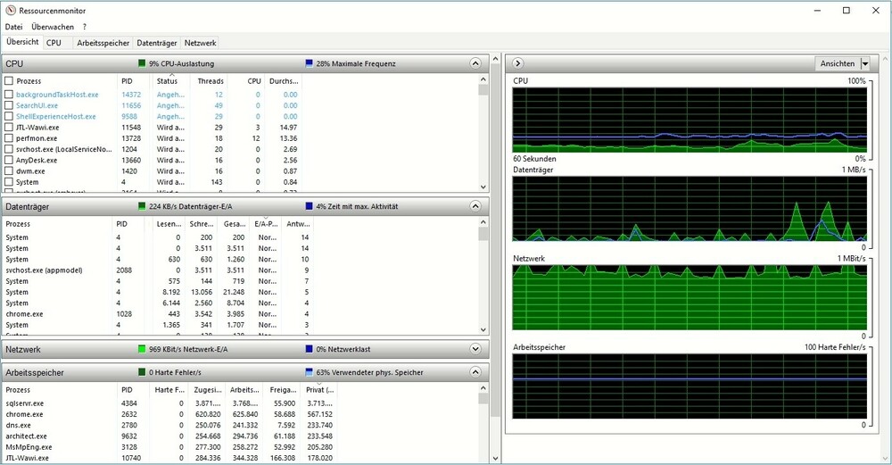Click the Ressourcenmonitor app icon in title bar
The width and height of the screenshot is (892, 465).
(10, 10)
